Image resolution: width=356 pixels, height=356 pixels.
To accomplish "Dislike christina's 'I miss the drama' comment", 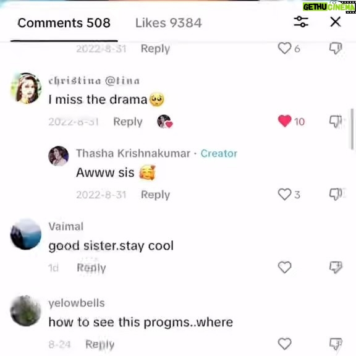I will (336, 122).
